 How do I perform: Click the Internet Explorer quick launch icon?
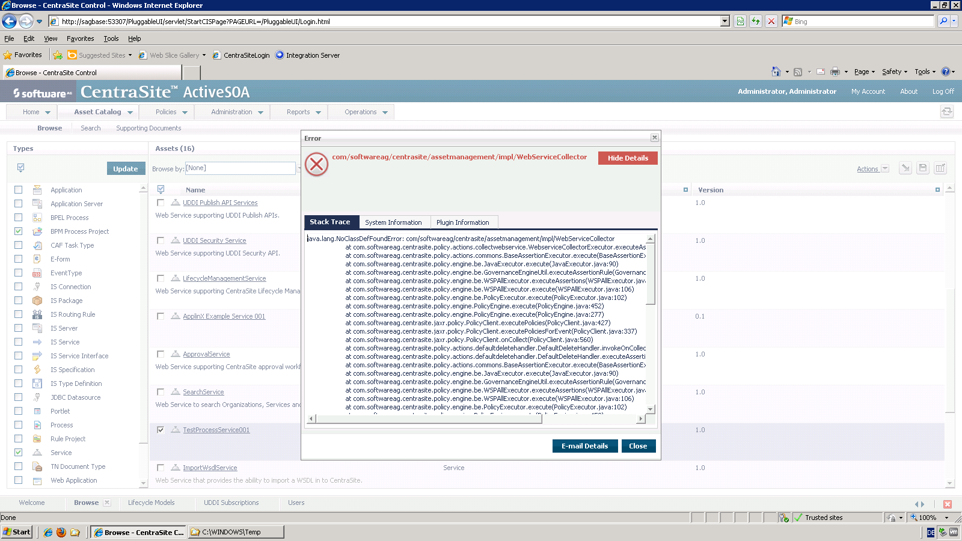click(48, 532)
